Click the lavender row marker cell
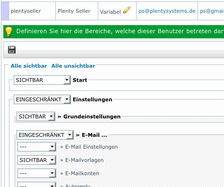 (5, 11)
